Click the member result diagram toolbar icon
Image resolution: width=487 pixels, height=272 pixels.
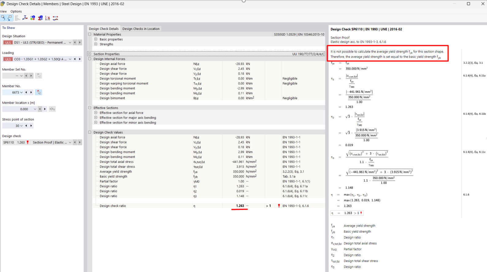click(55, 18)
